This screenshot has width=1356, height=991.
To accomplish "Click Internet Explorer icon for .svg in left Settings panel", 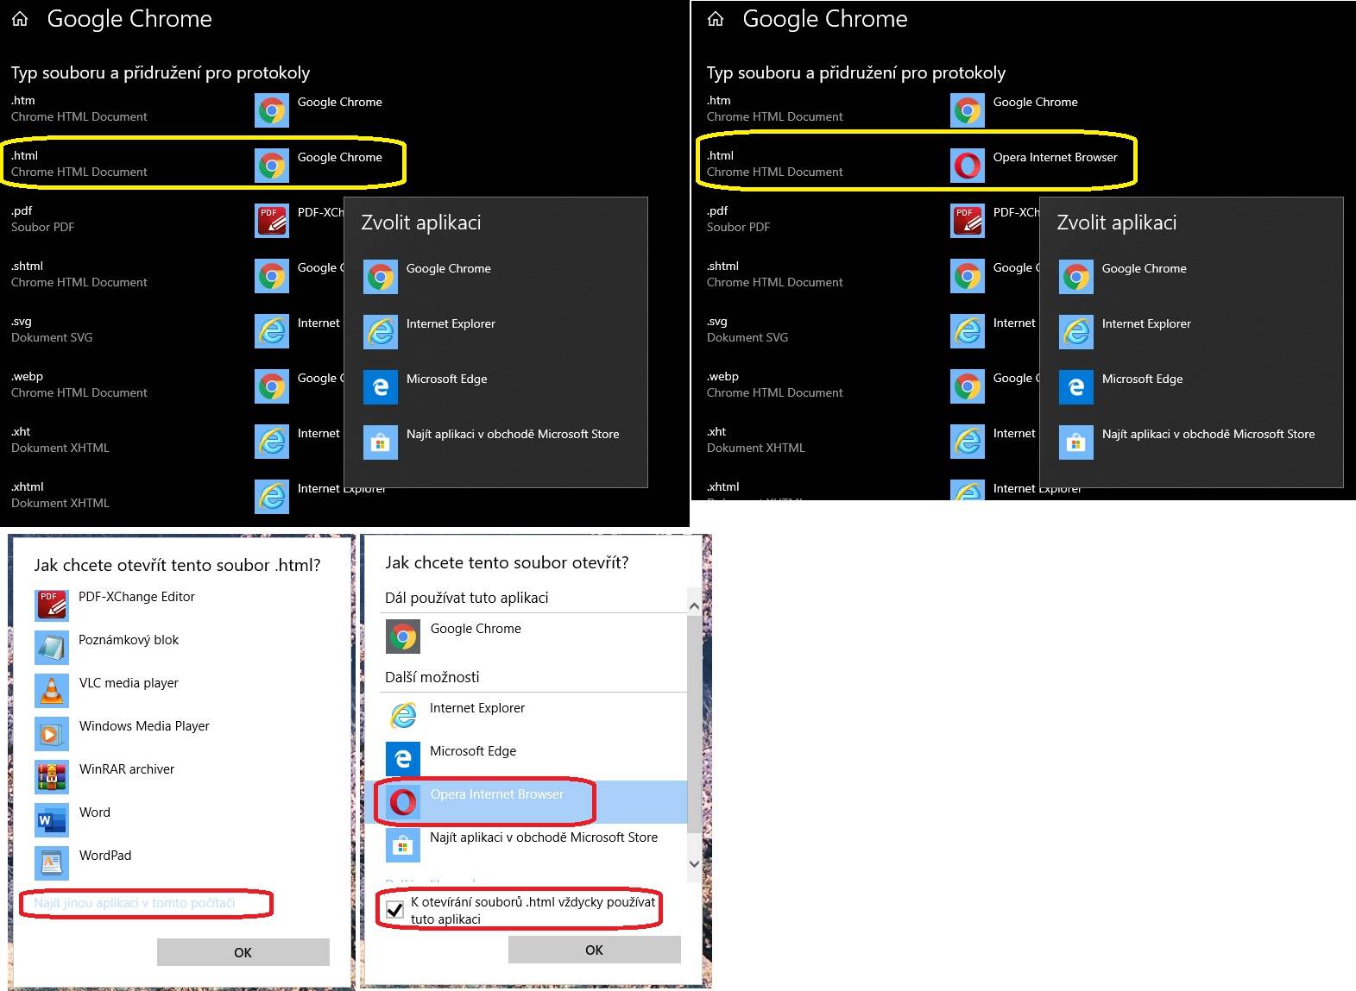I will point(272,331).
